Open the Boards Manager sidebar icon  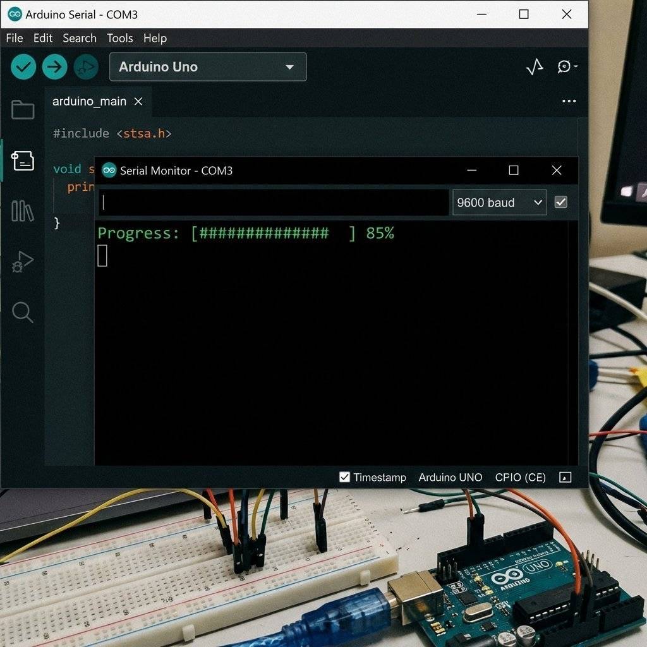click(23, 160)
